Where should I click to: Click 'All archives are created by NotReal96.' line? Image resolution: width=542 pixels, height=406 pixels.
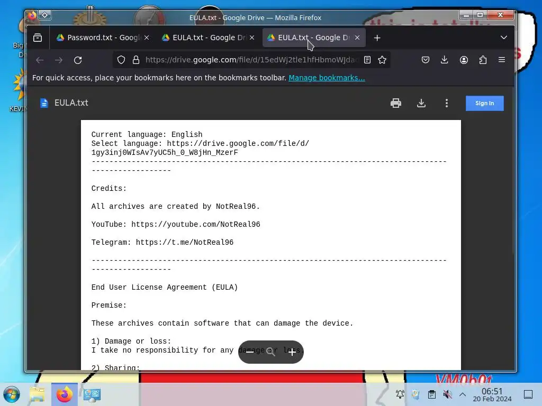click(176, 207)
